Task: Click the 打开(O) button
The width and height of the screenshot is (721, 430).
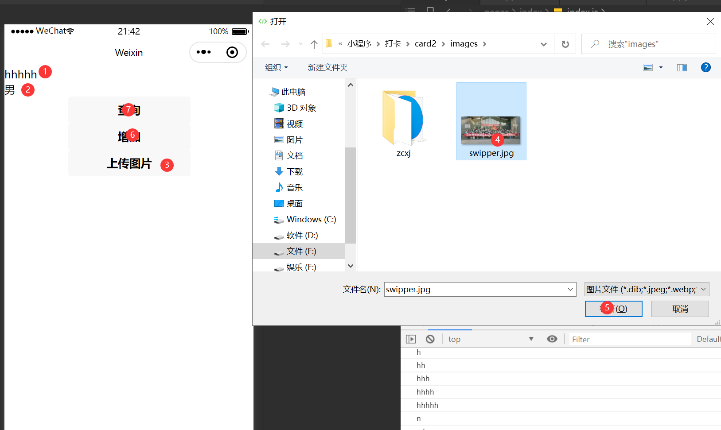Action: tap(613, 308)
